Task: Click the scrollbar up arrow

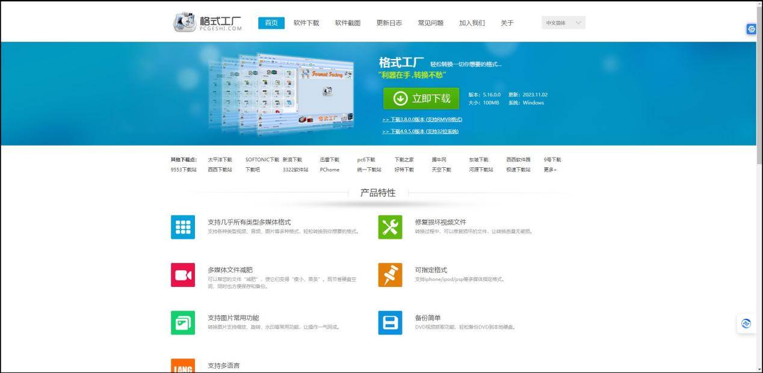Action: pyautogui.click(x=759, y=4)
